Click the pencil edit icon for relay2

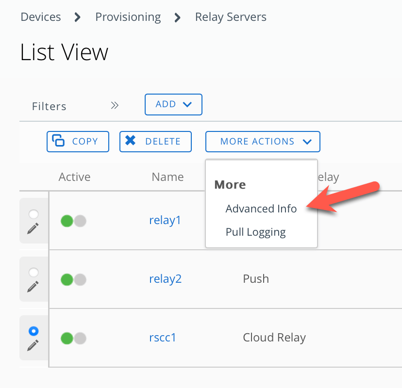point(33,287)
